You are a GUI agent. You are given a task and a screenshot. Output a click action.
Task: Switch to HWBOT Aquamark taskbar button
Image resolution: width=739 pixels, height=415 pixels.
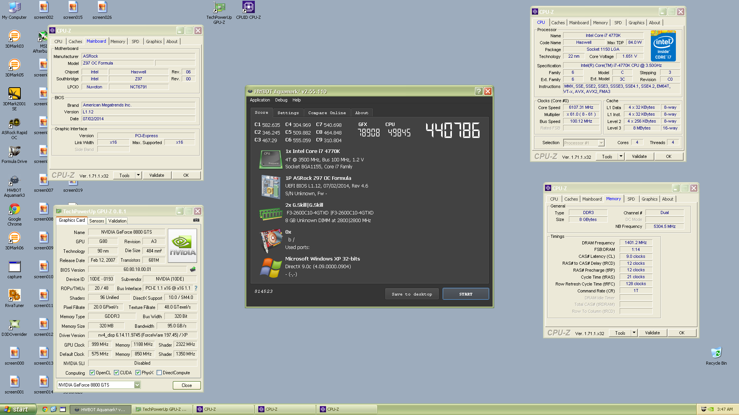(x=100, y=409)
